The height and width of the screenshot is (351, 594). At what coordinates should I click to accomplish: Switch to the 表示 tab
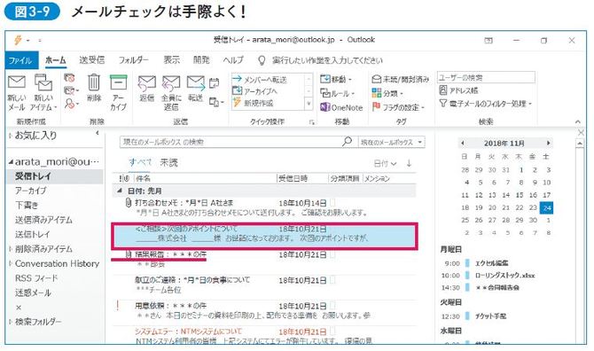tap(172, 59)
